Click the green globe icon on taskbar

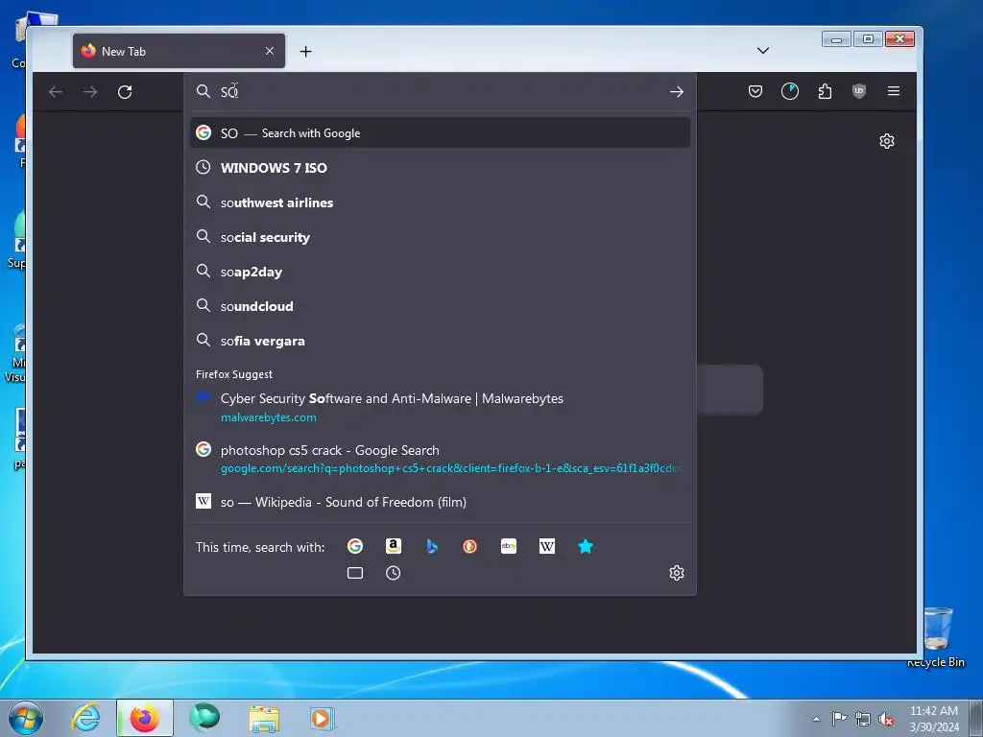[x=205, y=718]
